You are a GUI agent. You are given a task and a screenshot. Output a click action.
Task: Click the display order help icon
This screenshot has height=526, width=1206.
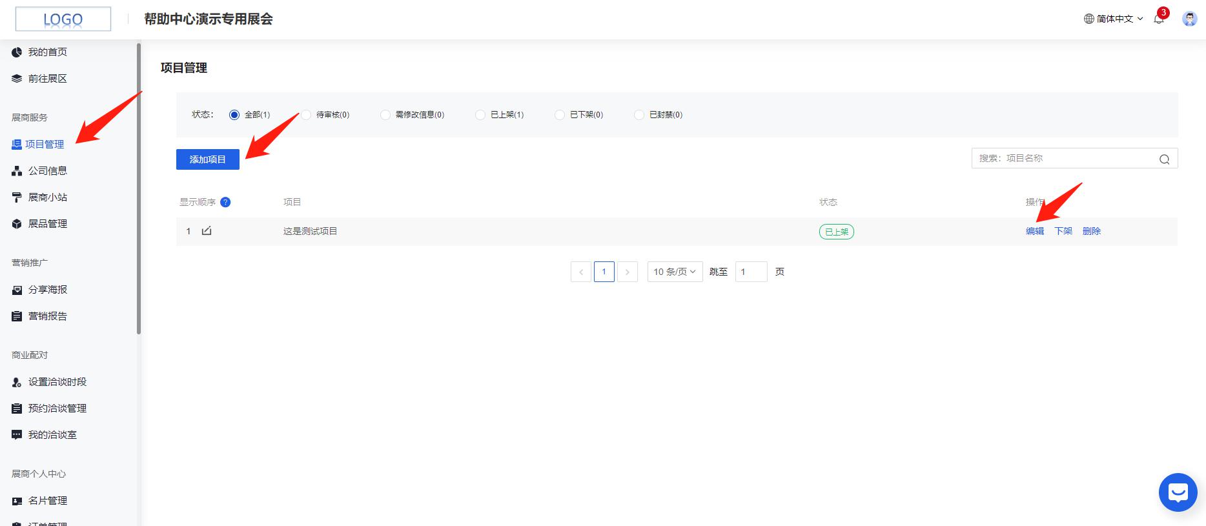click(x=225, y=202)
